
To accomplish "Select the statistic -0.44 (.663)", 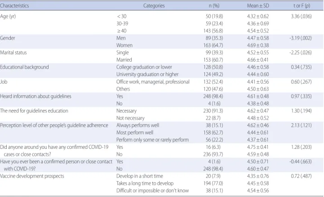I will 301,161.
